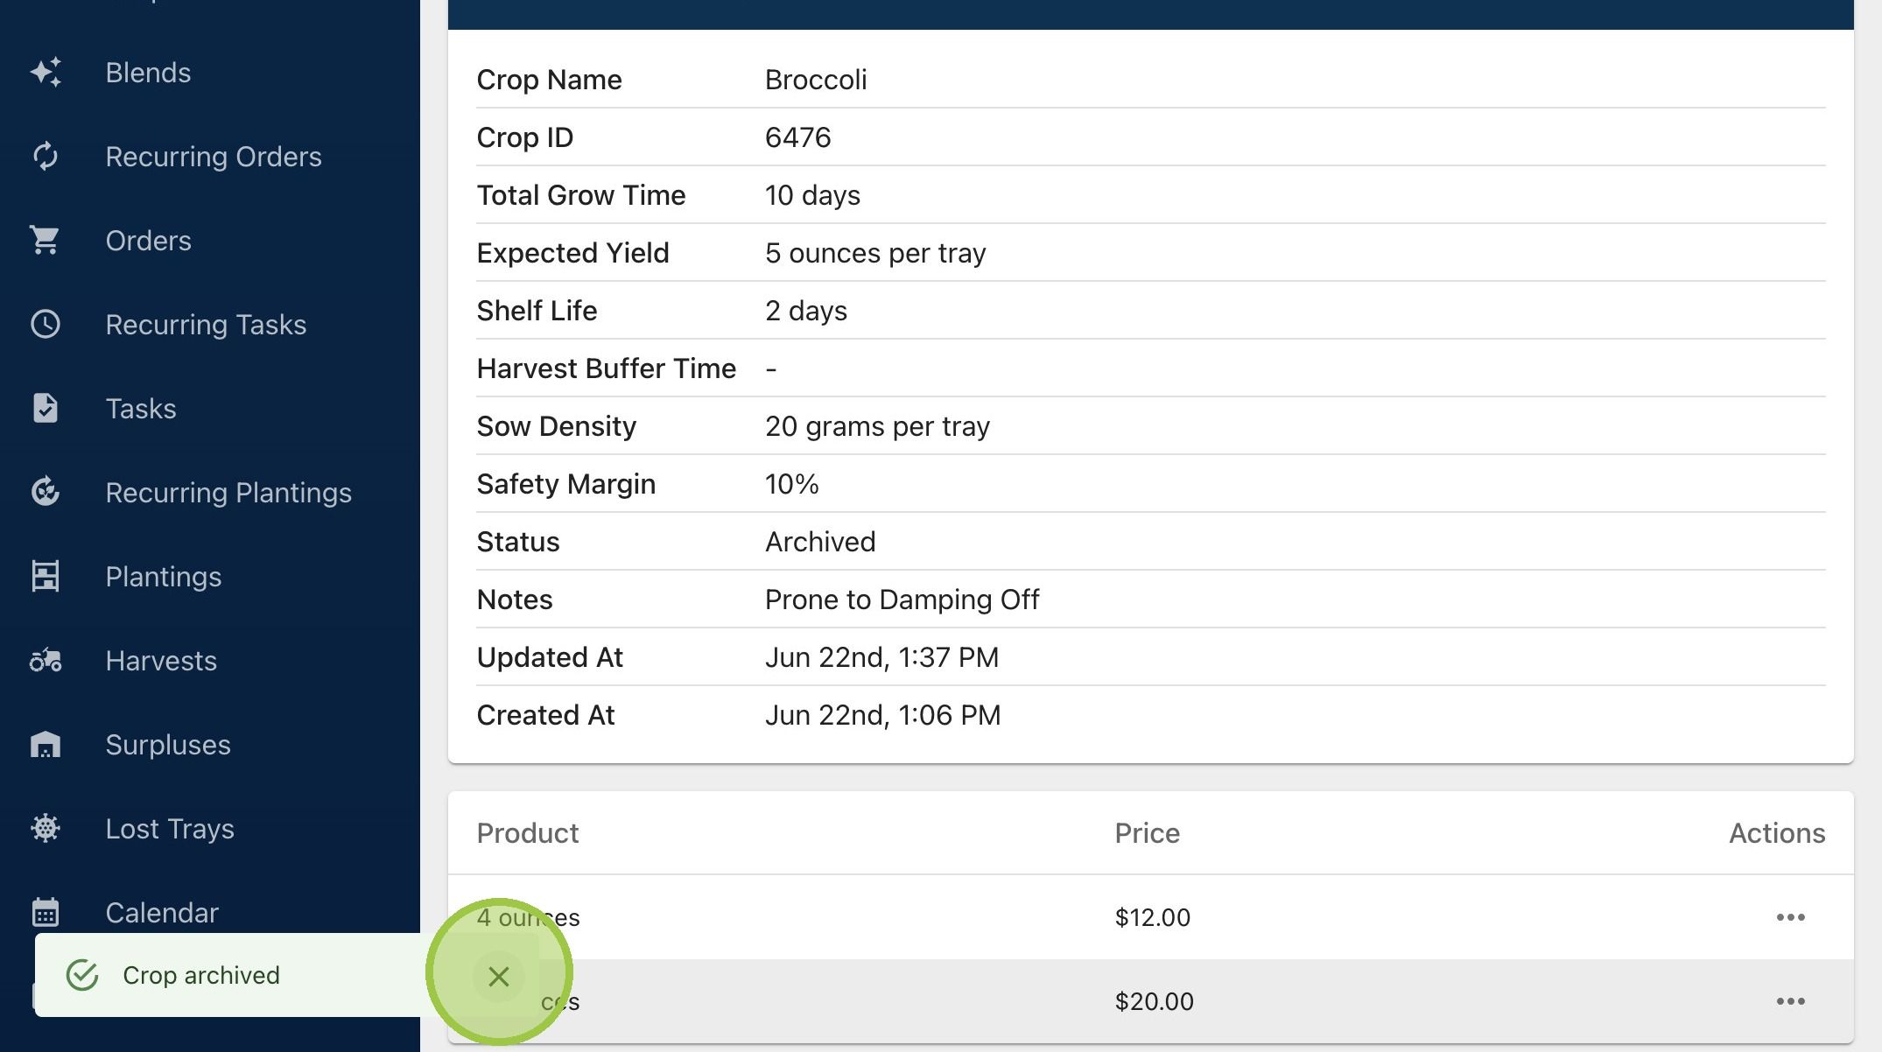Click the 4 ounces product row
This screenshot has width=1882, height=1052.
[x=1150, y=917]
